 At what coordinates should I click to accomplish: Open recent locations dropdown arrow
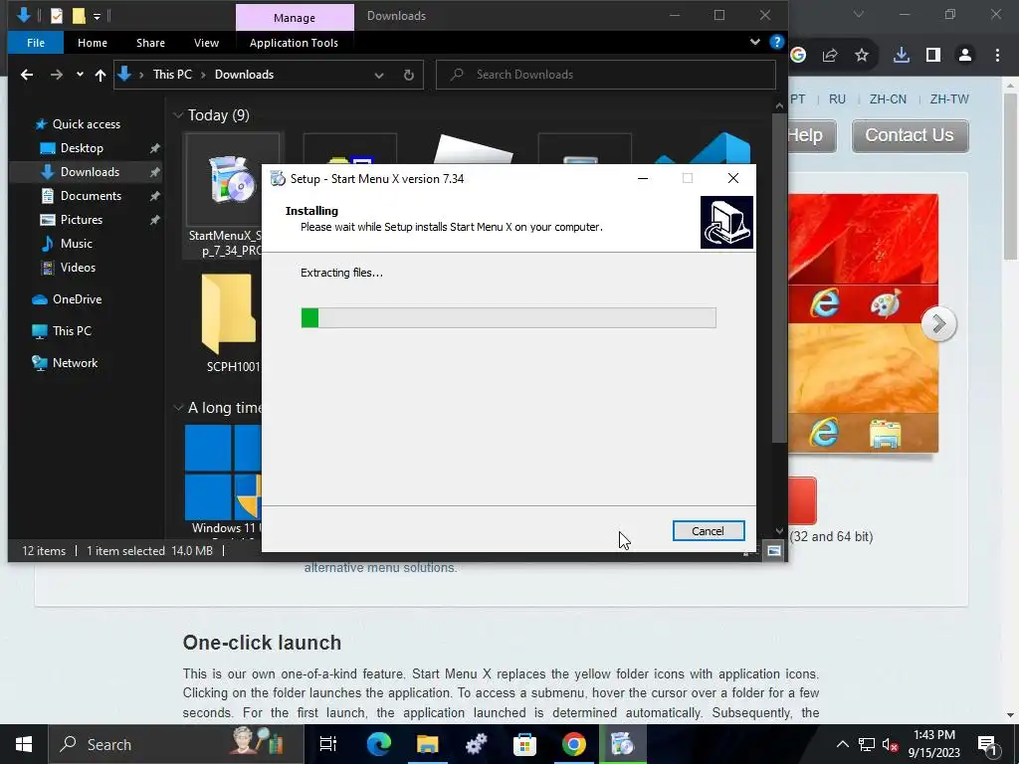coord(80,75)
